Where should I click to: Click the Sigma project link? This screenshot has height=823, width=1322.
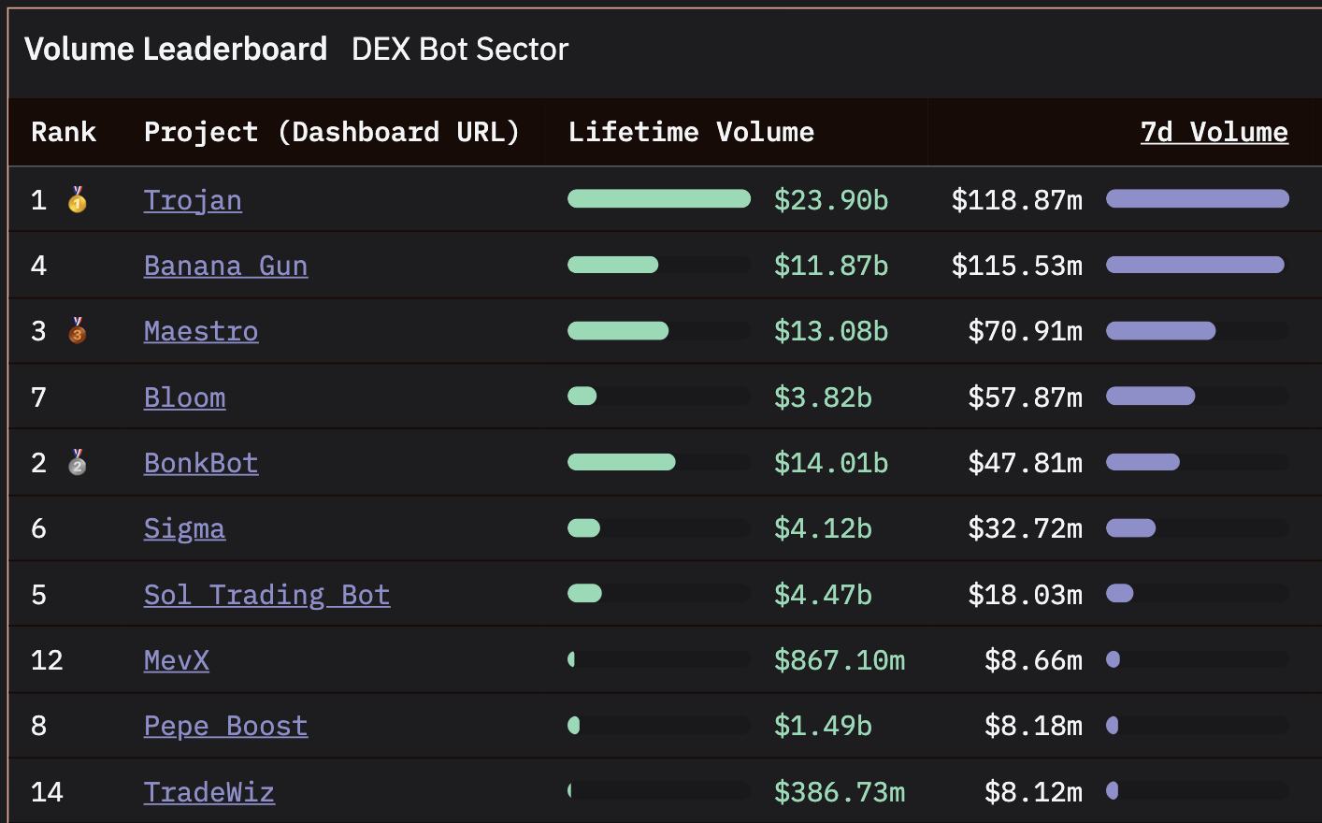point(184,528)
